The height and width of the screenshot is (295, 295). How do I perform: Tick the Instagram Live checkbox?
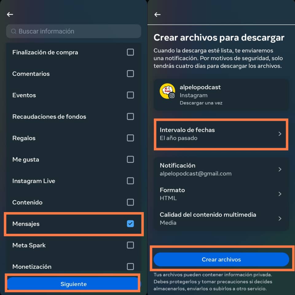[130, 181]
